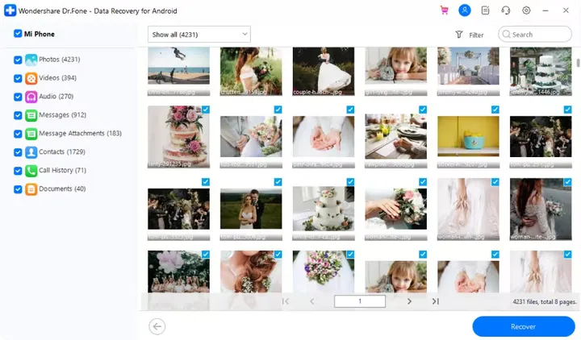Click the Messages category icon
The width and height of the screenshot is (581, 340).
(x=31, y=115)
